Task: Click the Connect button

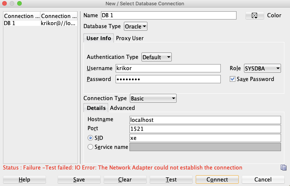Action: point(217,180)
